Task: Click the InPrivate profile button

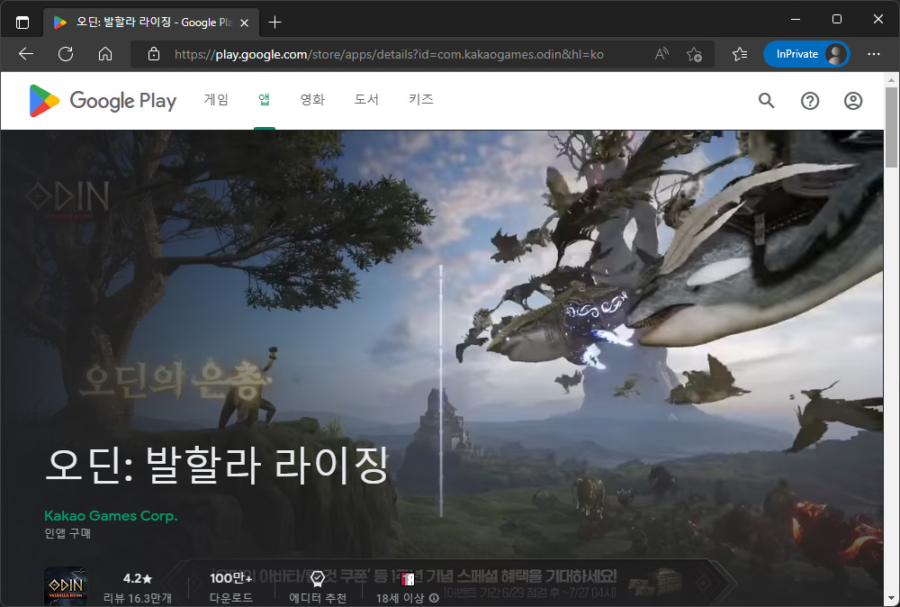Action: [x=806, y=54]
